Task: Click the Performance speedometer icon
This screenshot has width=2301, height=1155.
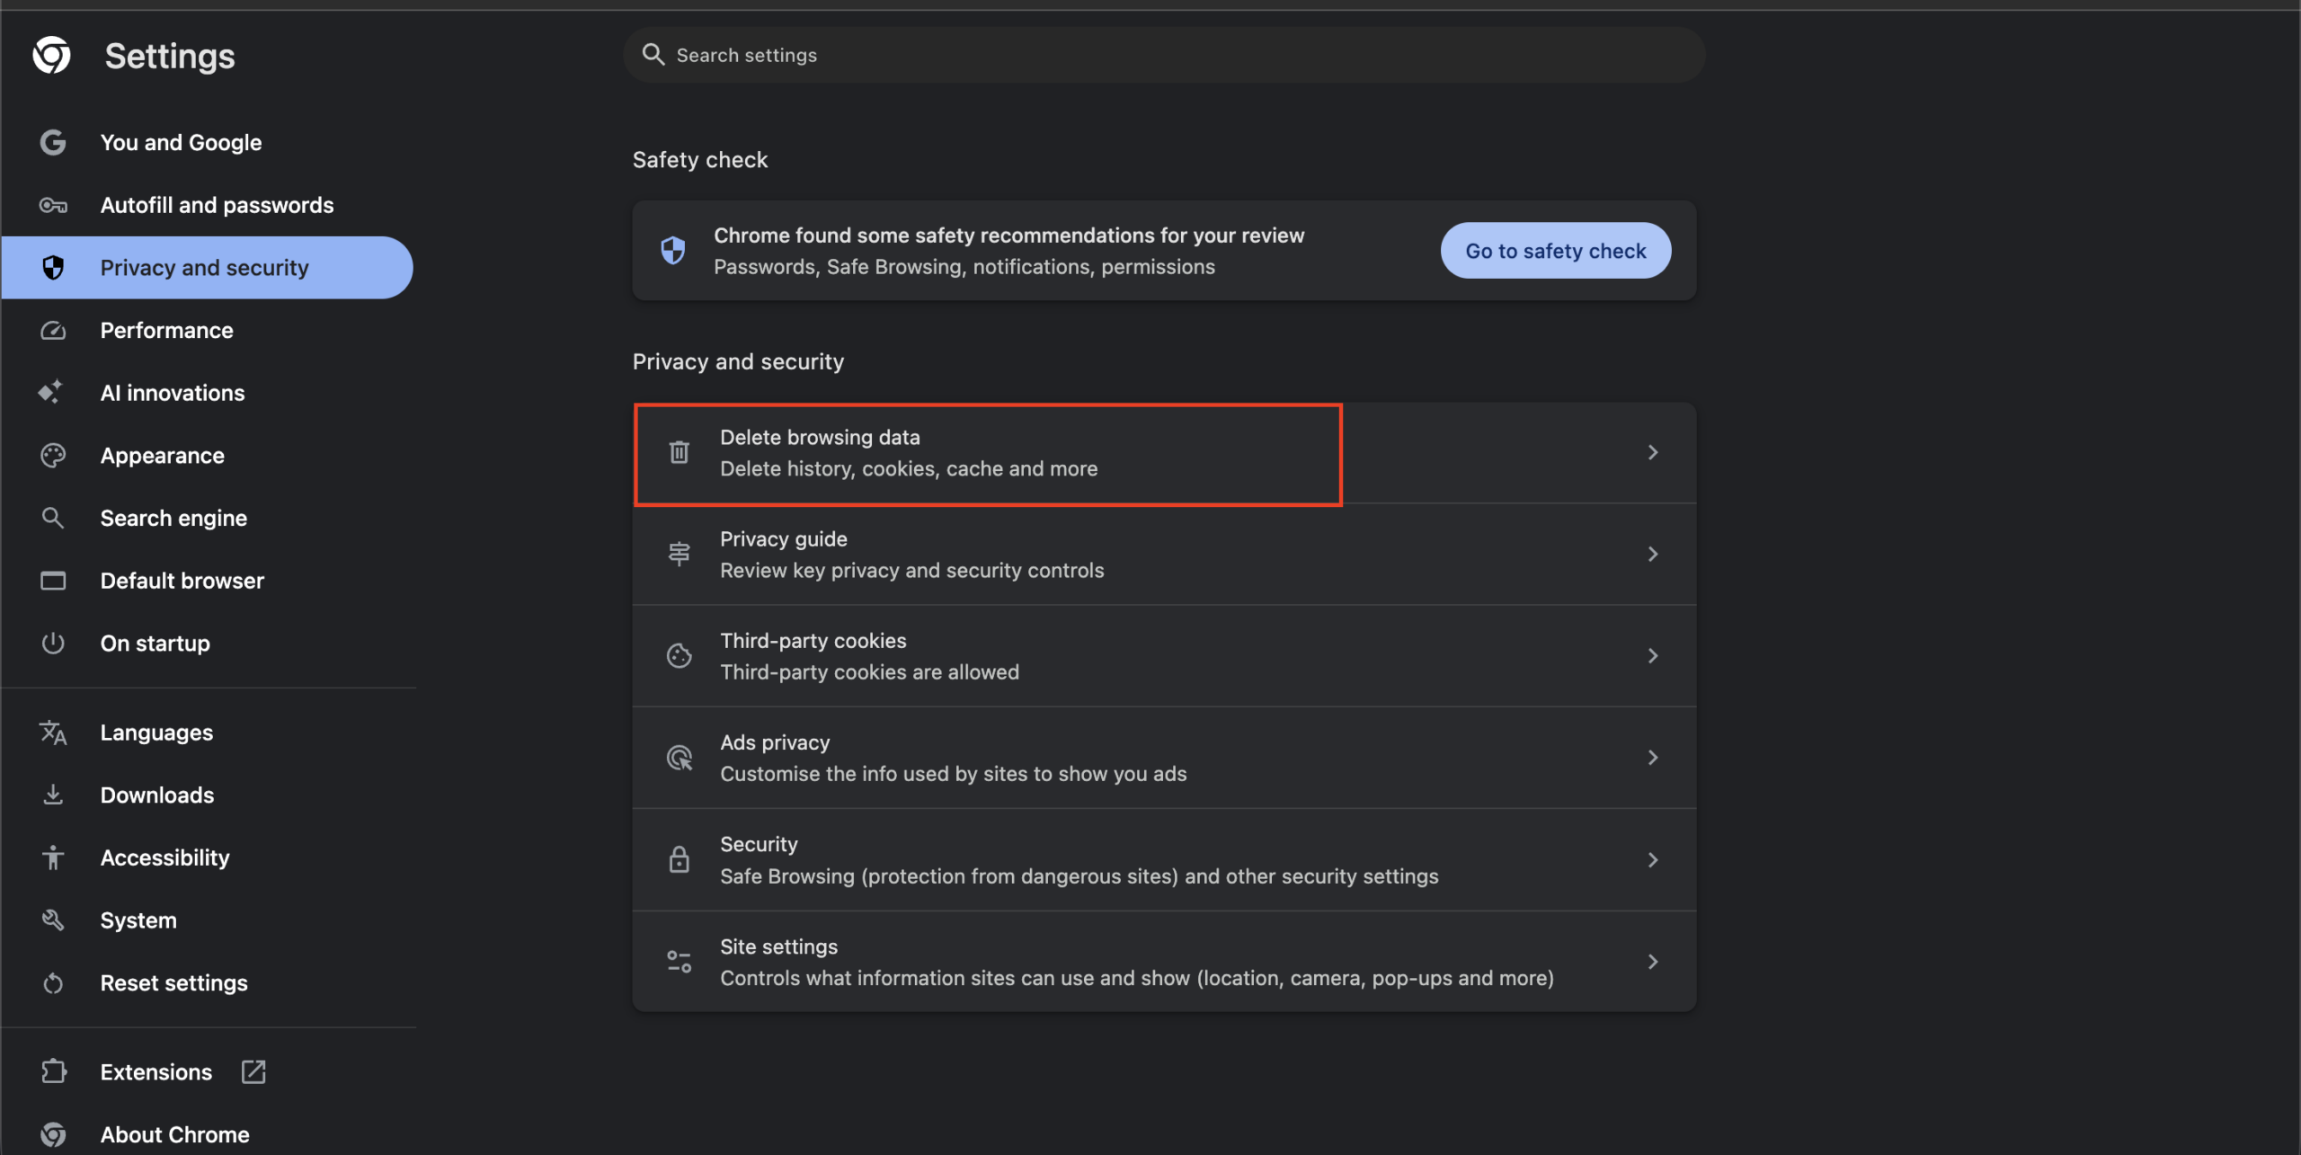Action: [x=53, y=330]
